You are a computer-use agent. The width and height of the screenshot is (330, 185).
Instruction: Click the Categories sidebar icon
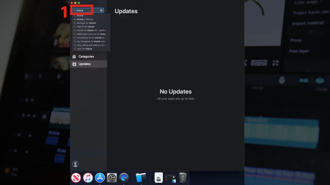(74, 56)
